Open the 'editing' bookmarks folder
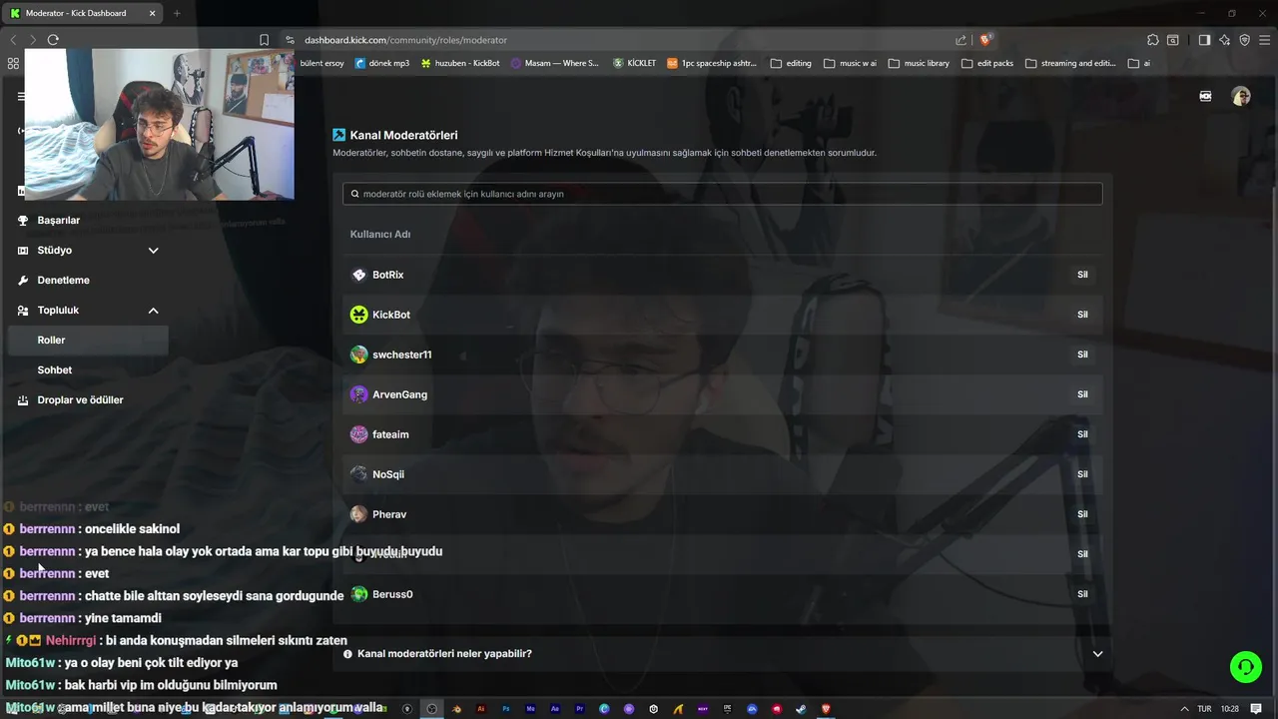1278x719 pixels. point(791,63)
